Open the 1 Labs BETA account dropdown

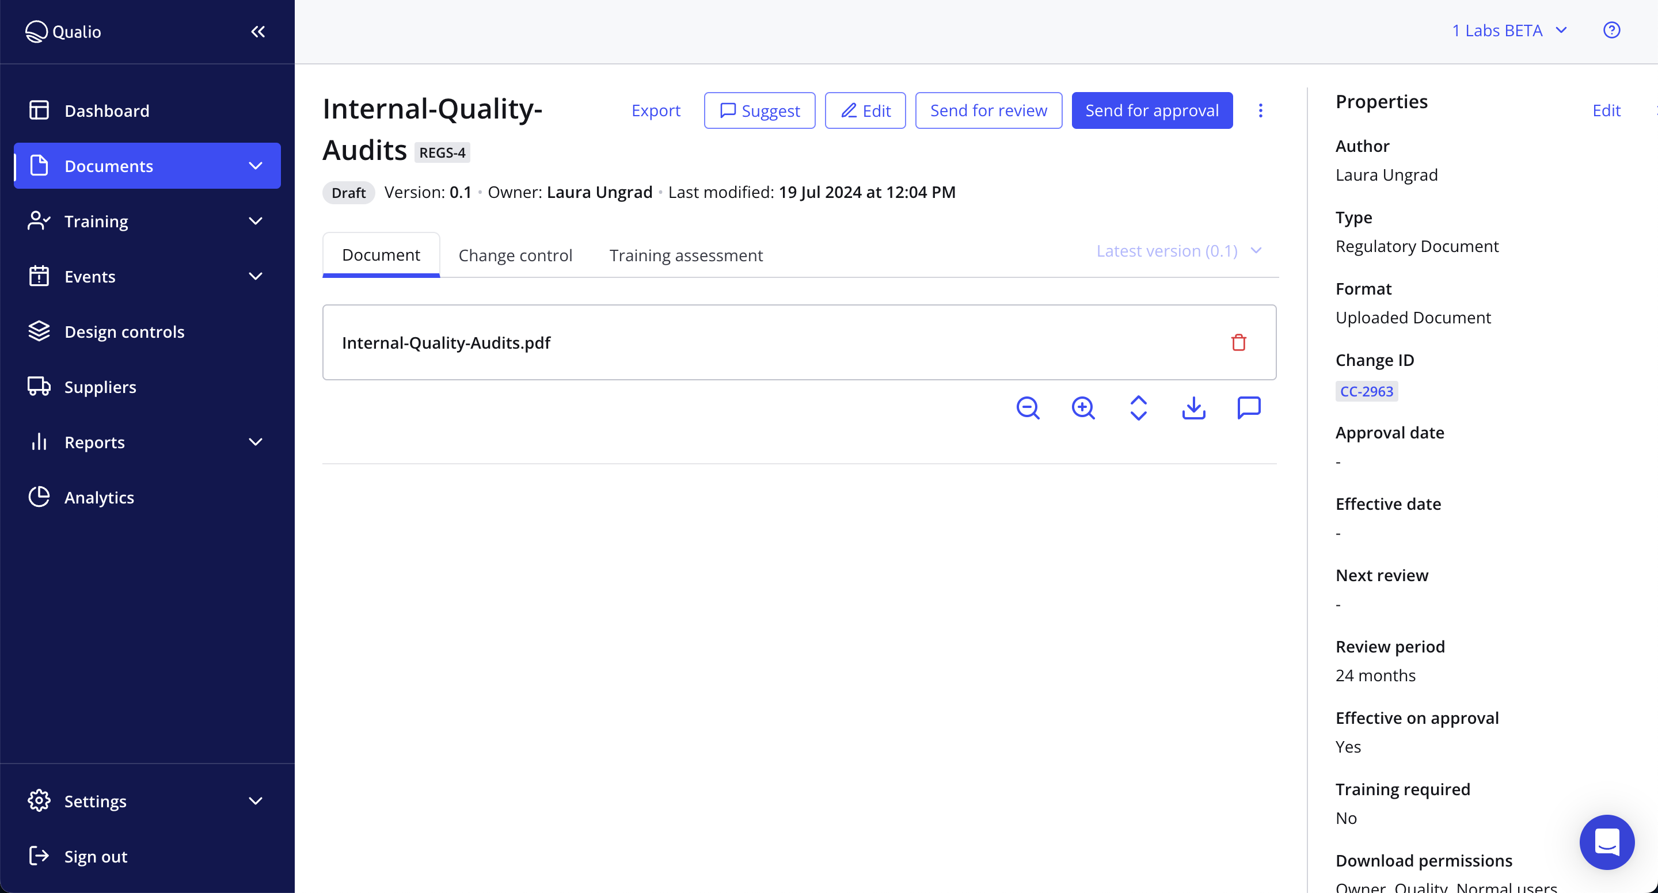[x=1511, y=29]
